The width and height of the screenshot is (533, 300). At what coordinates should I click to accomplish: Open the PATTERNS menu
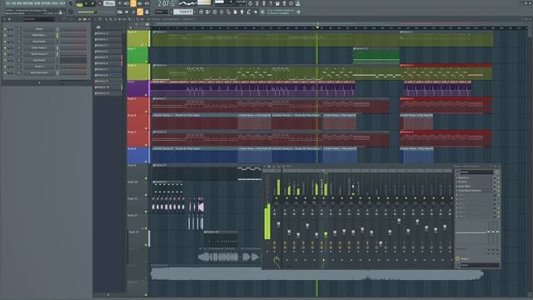(27, 3)
